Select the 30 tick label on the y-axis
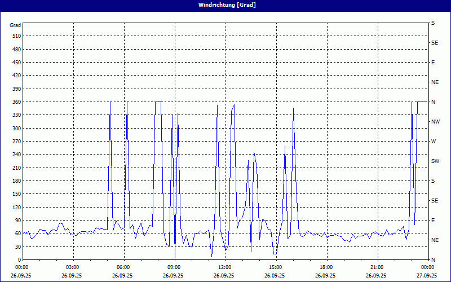 17,246
